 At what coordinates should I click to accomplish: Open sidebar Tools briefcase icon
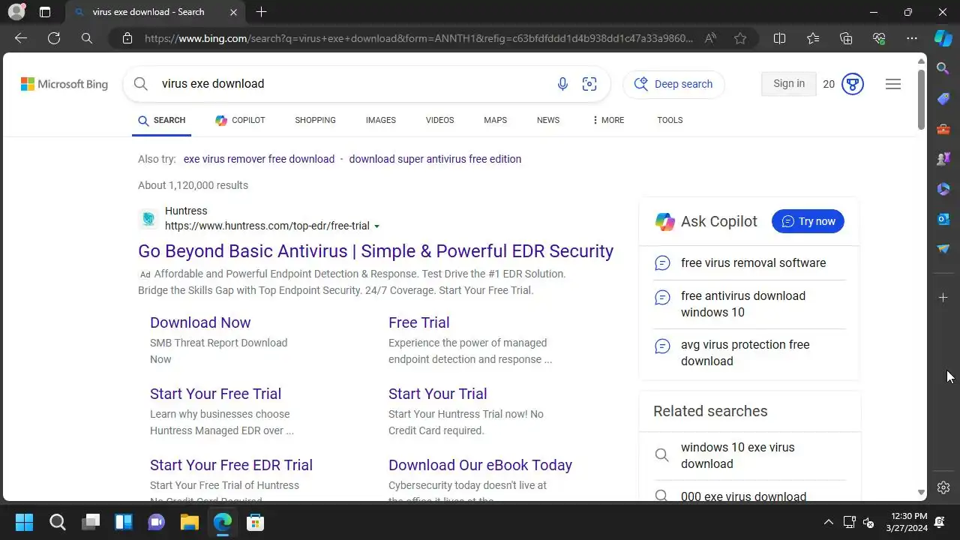(x=943, y=129)
